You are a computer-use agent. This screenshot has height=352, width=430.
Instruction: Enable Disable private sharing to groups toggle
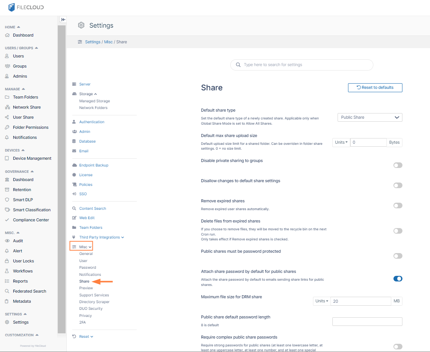click(398, 165)
